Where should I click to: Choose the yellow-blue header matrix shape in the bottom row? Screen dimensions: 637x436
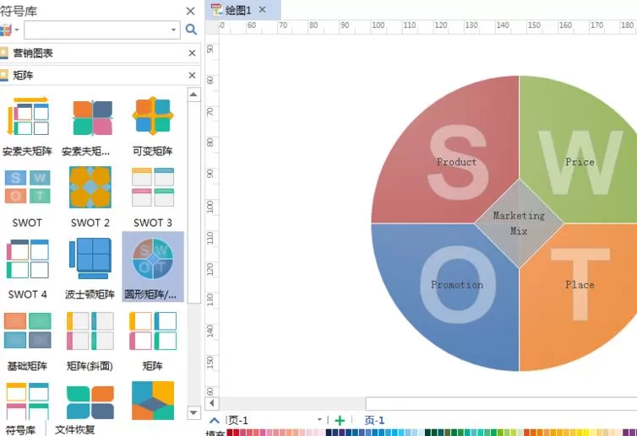point(27,401)
